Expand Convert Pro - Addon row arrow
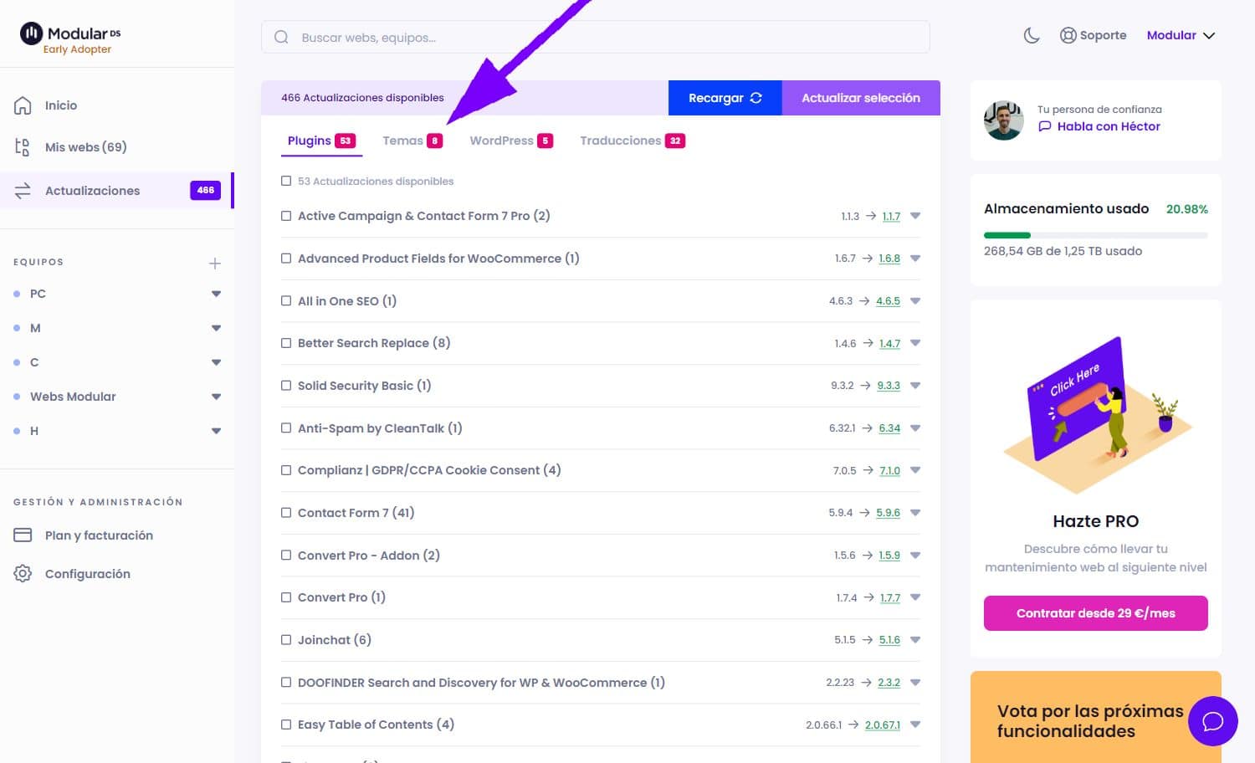Viewport: 1255px width, 763px height. (915, 556)
